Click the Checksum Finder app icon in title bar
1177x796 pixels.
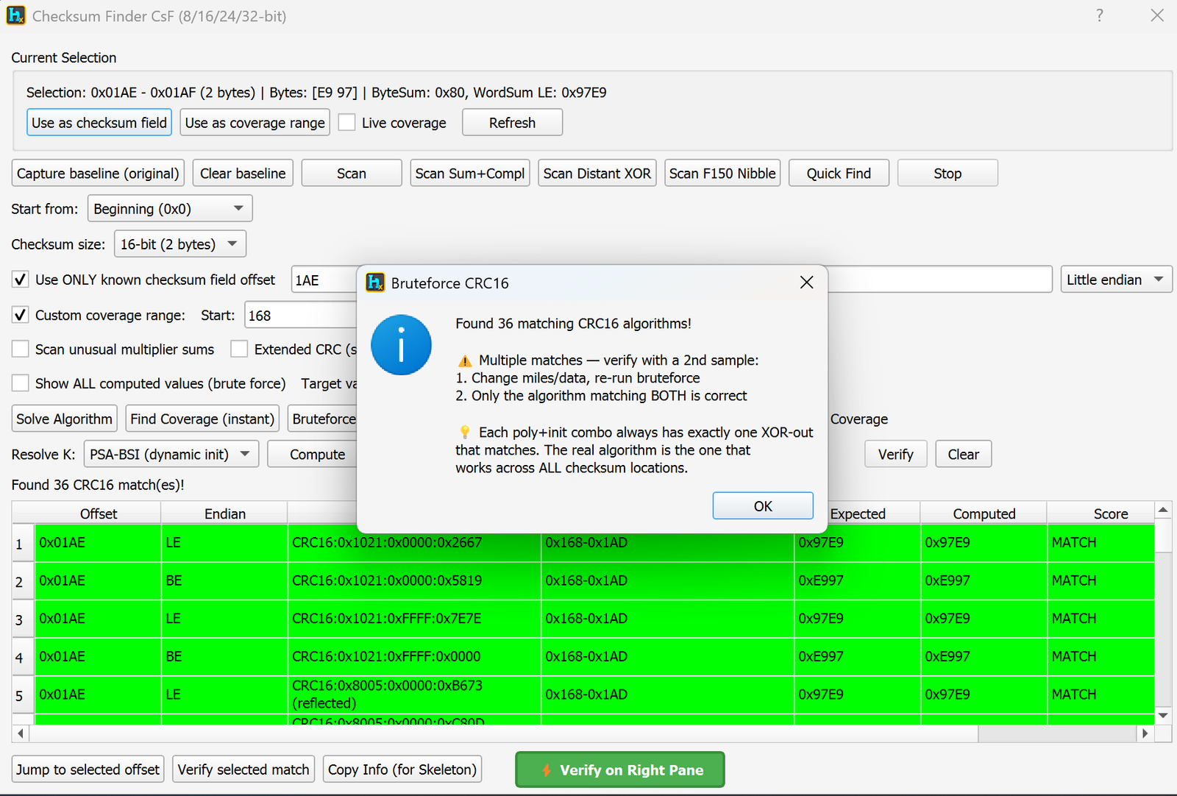15,15
